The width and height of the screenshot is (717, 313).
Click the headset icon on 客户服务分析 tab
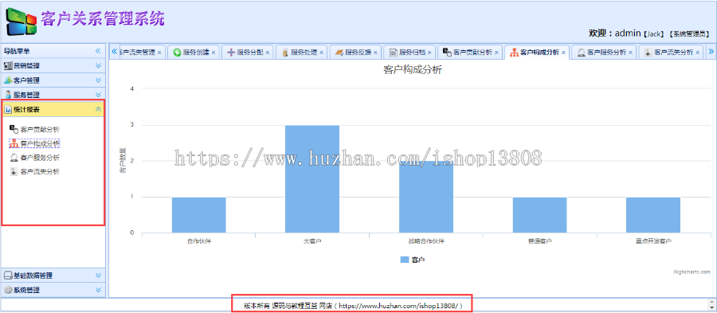[x=582, y=53]
